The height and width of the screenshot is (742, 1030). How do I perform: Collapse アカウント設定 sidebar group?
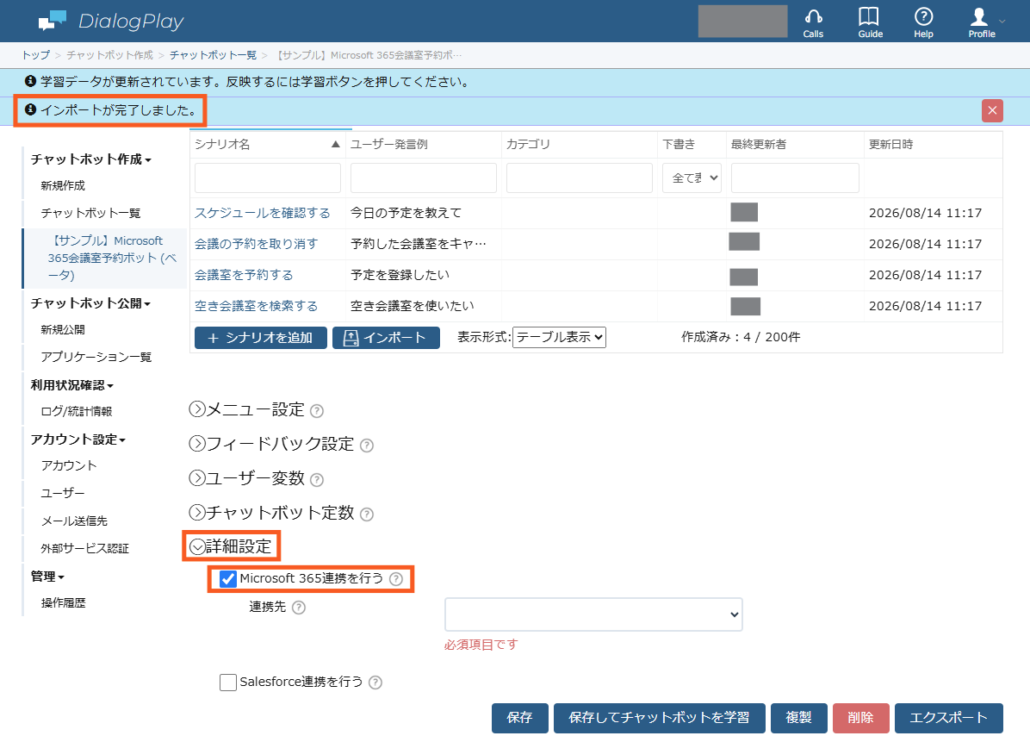click(78, 440)
